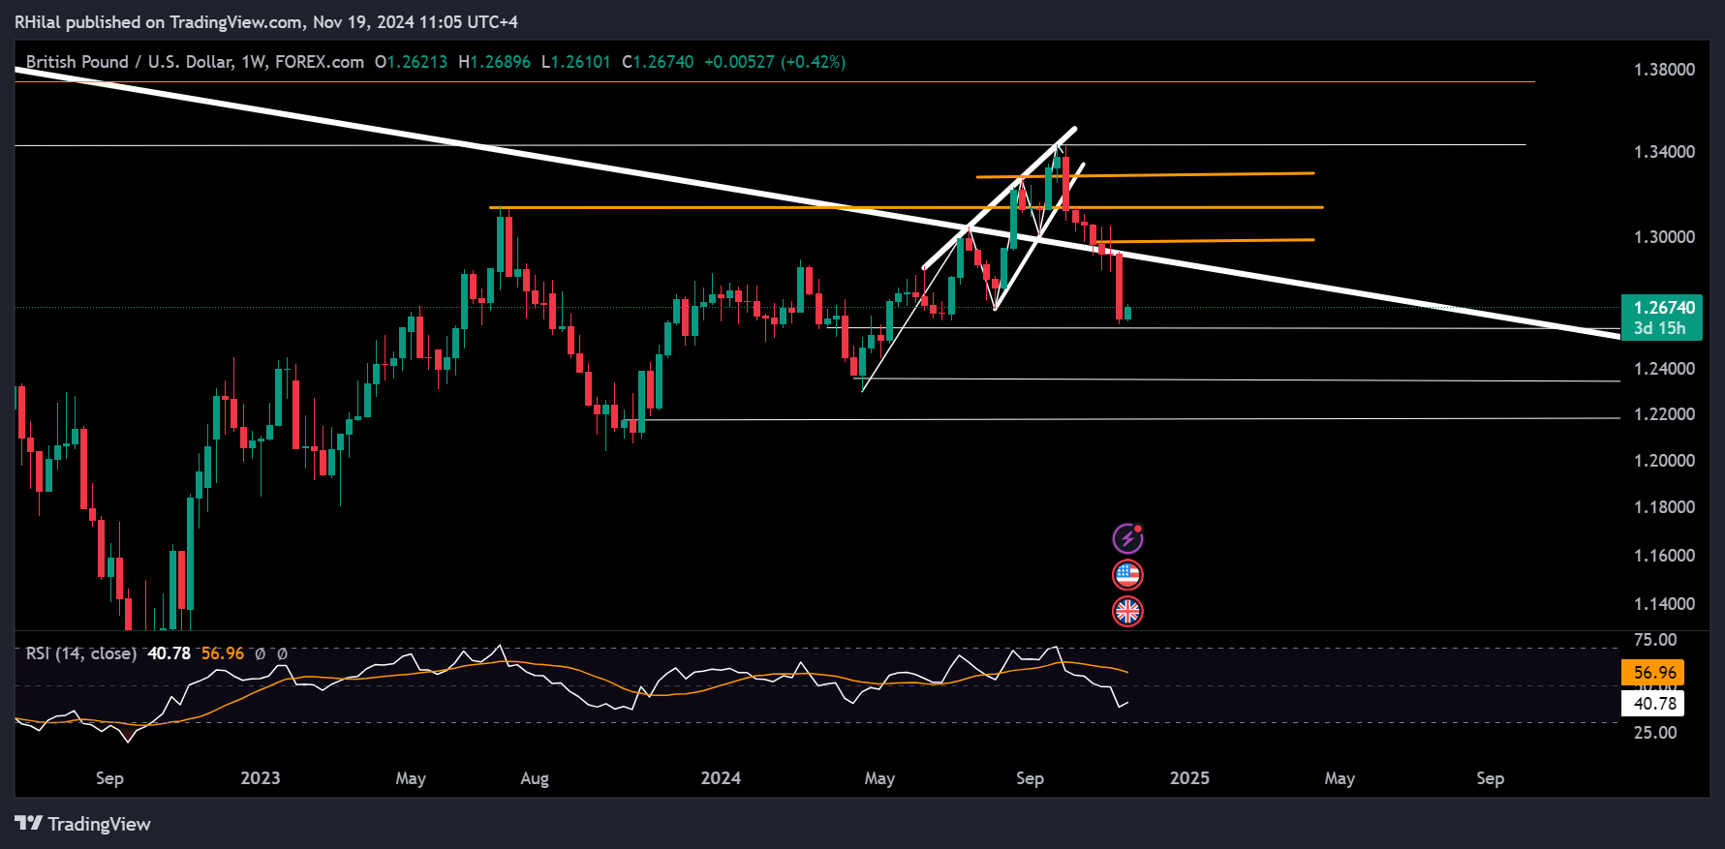Viewport: 1725px width, 849px height.
Task: Click RSI (14, close) indicator legend
Action: coord(81,653)
